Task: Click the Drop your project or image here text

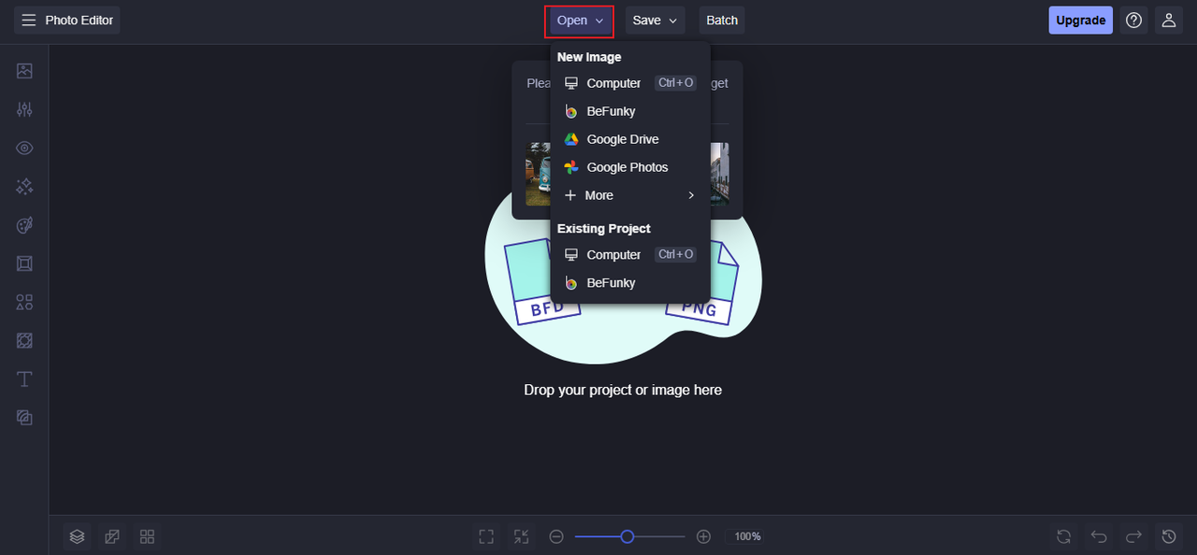Action: (x=623, y=390)
